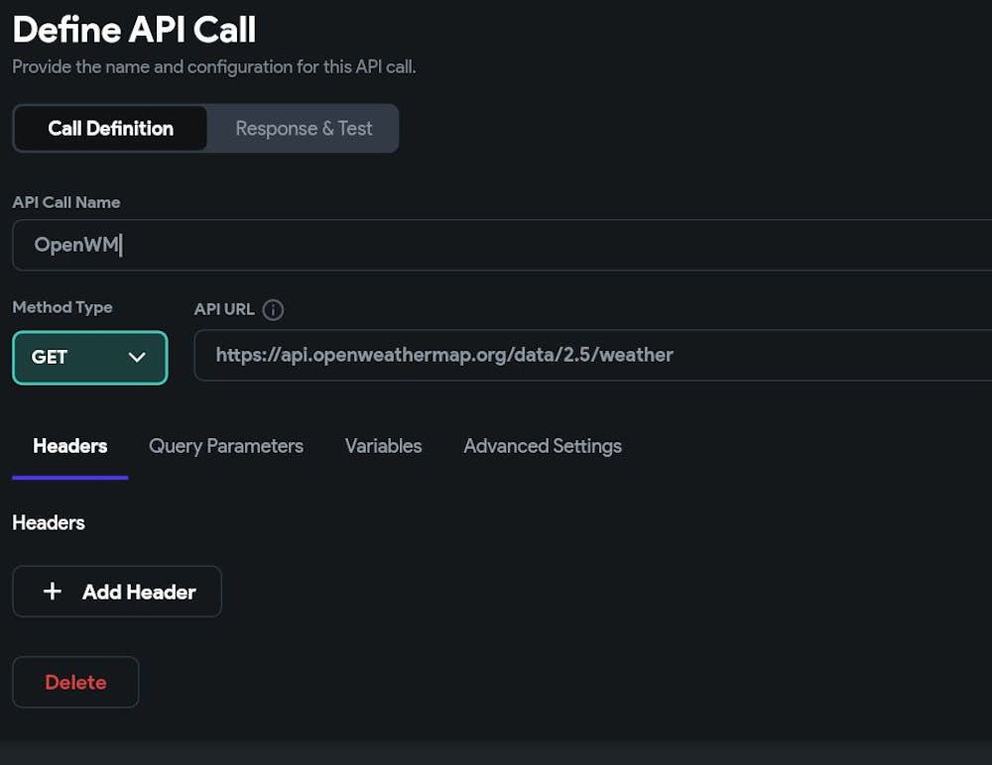Open the Variables tab
992x765 pixels.
pyautogui.click(x=383, y=446)
